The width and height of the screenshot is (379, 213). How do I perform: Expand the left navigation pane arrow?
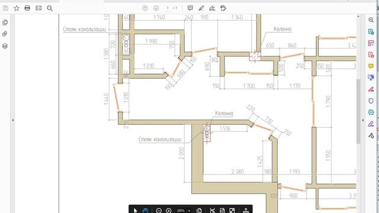(x=13, y=120)
